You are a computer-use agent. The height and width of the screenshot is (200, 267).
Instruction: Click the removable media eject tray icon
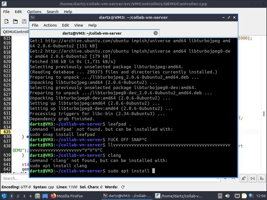(220, 196)
